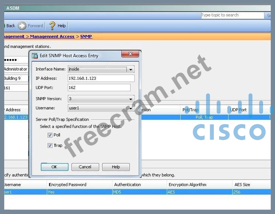275x214 pixels.
Task: Click the UDP Port field
Action: point(99,88)
